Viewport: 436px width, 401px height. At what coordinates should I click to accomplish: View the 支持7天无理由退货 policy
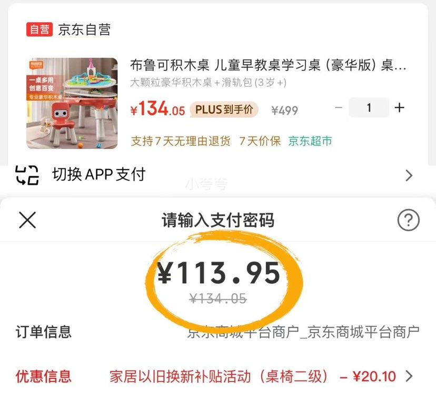point(181,141)
